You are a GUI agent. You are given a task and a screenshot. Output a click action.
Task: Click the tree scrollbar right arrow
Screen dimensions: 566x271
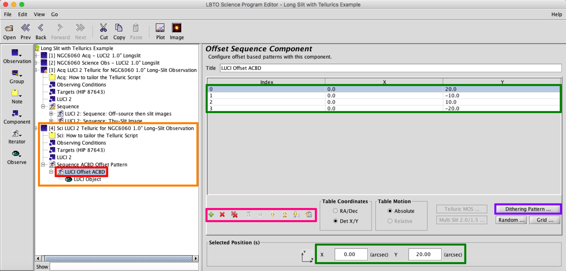[196, 259]
